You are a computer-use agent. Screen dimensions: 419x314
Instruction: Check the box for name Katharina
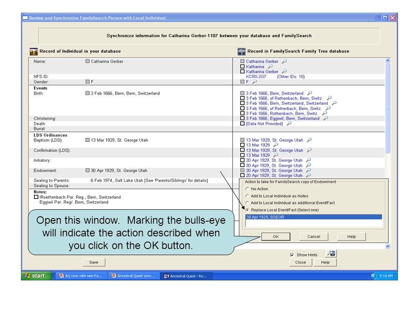point(242,66)
